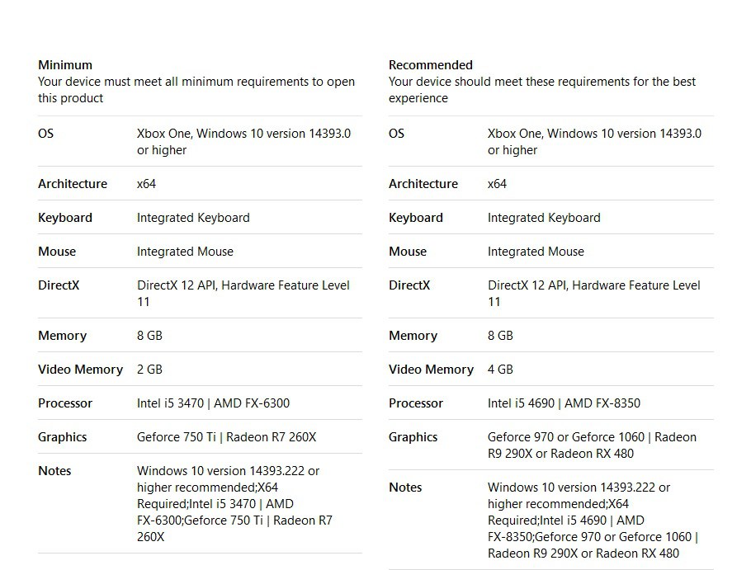
Task: Click Integrated Mouse in the Recommended column
Action: pyautogui.click(x=536, y=252)
